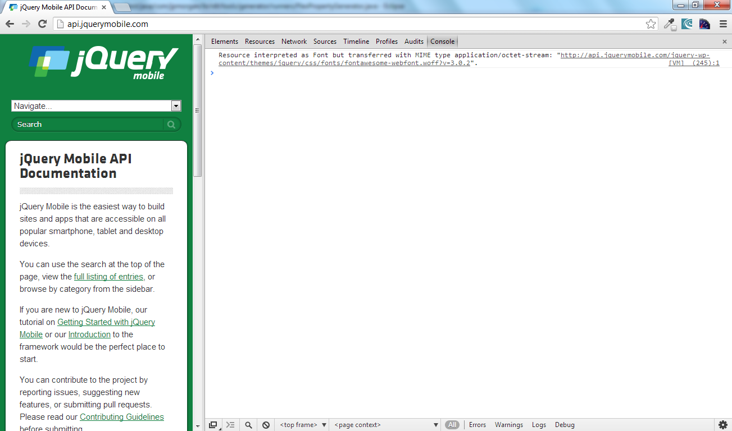The width and height of the screenshot is (732, 431).
Task: Undock DevTools into a separate window
Action: pos(213,425)
